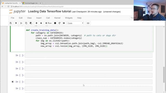The image size is (166, 93).
Task: Select the fifth empty code cell
Action: point(89,82)
